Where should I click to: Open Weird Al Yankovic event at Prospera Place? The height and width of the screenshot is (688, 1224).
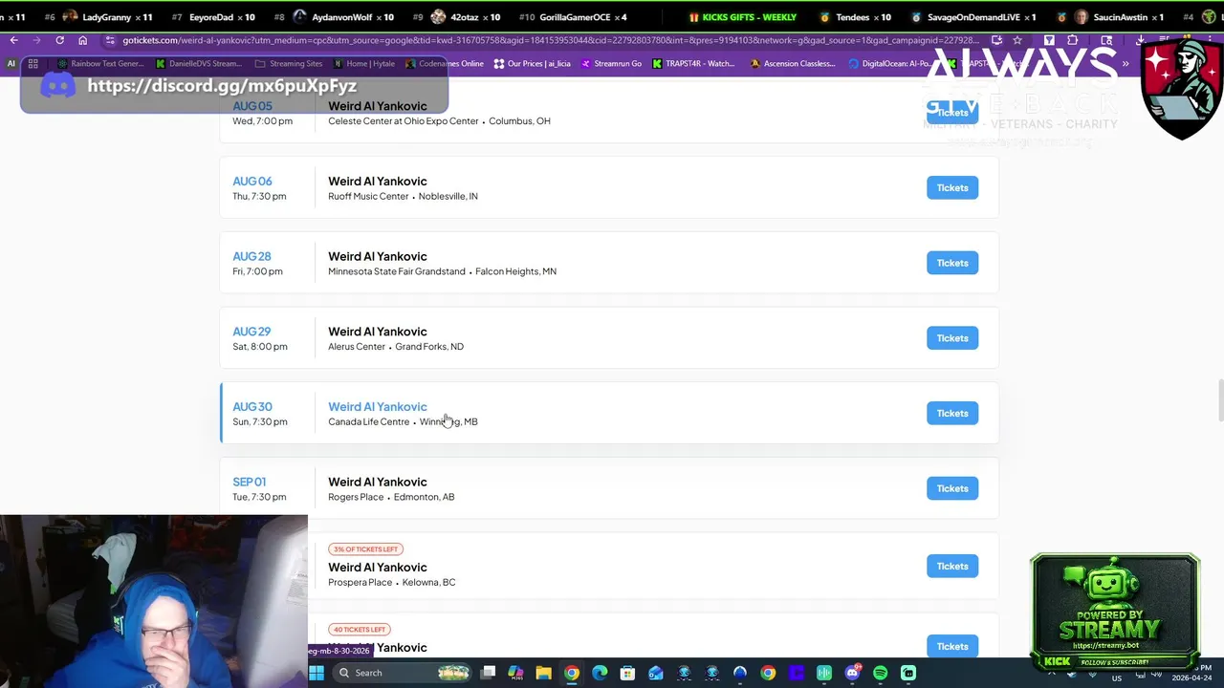pyautogui.click(x=378, y=567)
